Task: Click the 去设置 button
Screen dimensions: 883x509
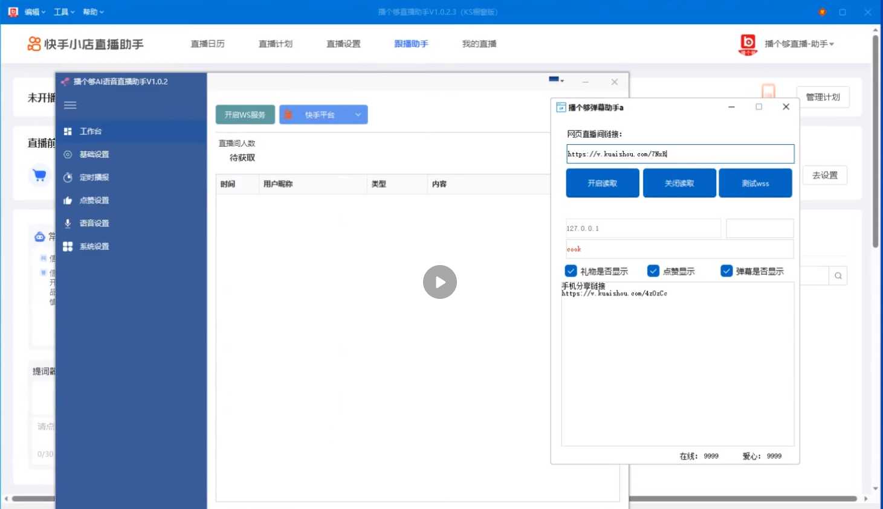Action: tap(824, 175)
